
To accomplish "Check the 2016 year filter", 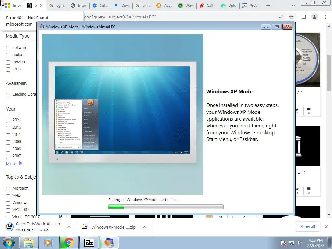I will [8, 128].
